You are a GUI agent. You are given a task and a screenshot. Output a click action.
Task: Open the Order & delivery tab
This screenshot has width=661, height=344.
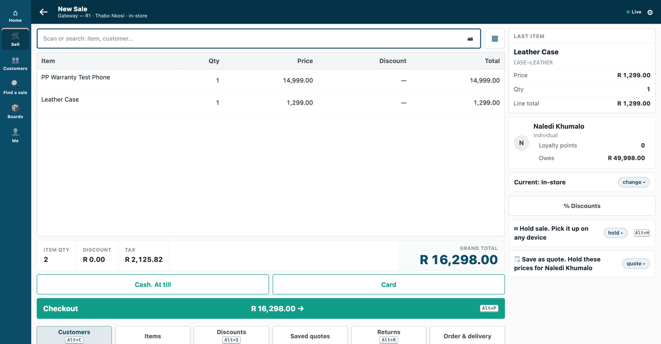[x=467, y=335]
